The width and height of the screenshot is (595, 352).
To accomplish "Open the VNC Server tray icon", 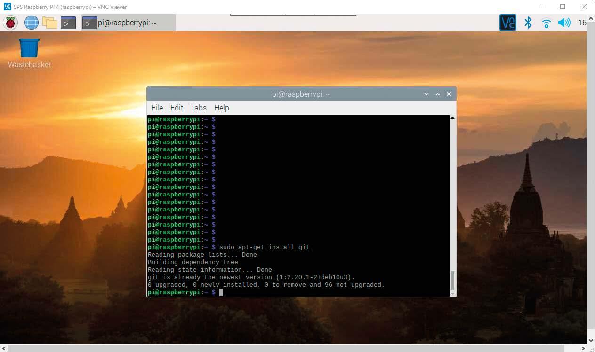I will 507,23.
